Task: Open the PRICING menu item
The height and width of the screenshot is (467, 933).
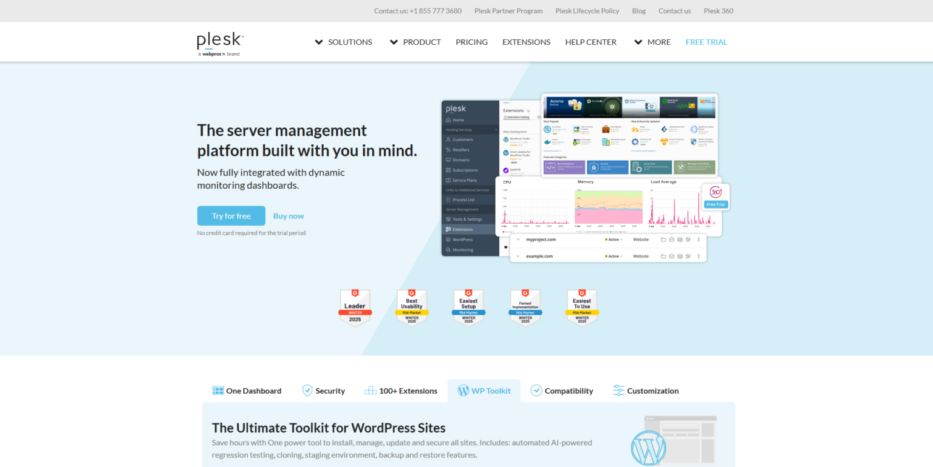Action: click(471, 42)
